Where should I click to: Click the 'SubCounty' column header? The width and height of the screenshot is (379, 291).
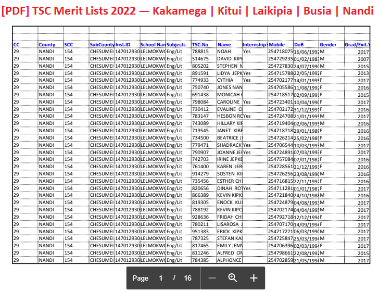(x=102, y=45)
